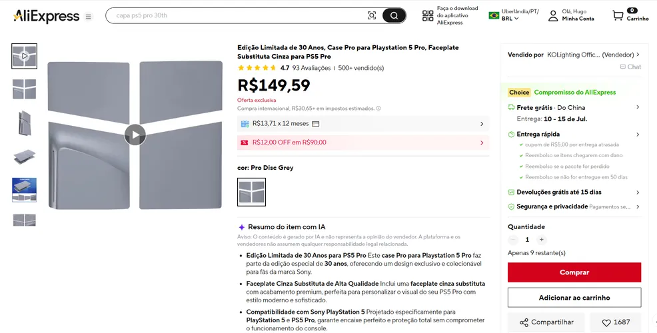Expand the Frete grátis shipping details
The image size is (657, 333).
click(x=574, y=107)
